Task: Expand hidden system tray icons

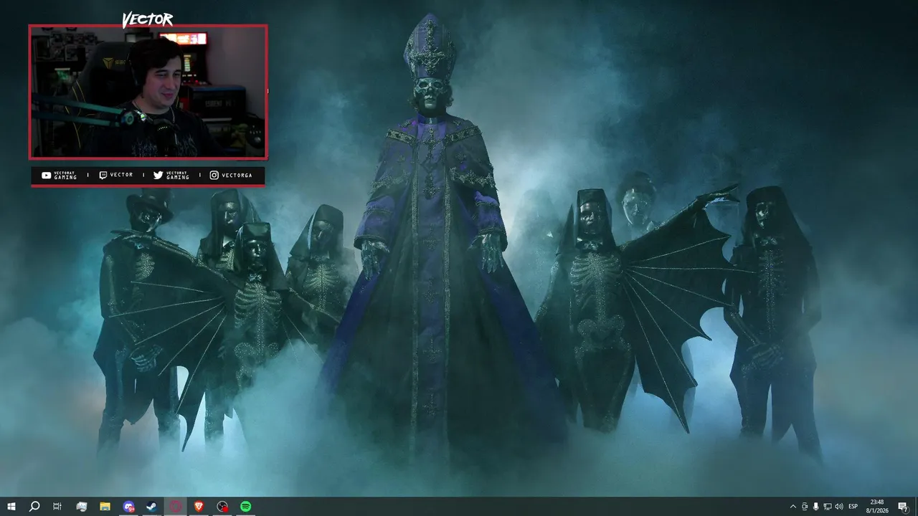Action: click(792, 507)
